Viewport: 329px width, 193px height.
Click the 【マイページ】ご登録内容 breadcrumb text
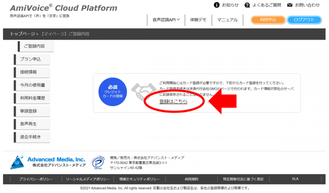click(x=64, y=34)
